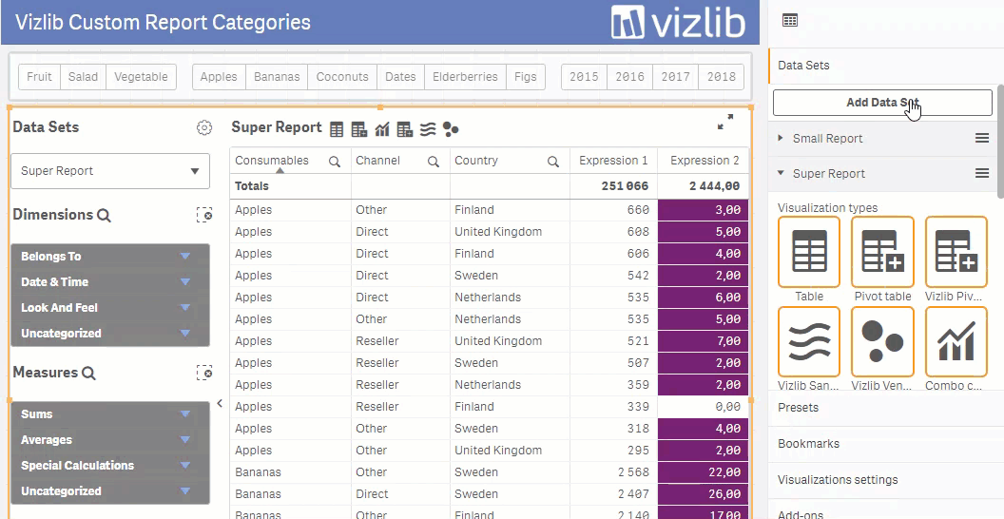1004x519 pixels.
Task: Click table icon at top of properties panel
Action: (x=790, y=21)
